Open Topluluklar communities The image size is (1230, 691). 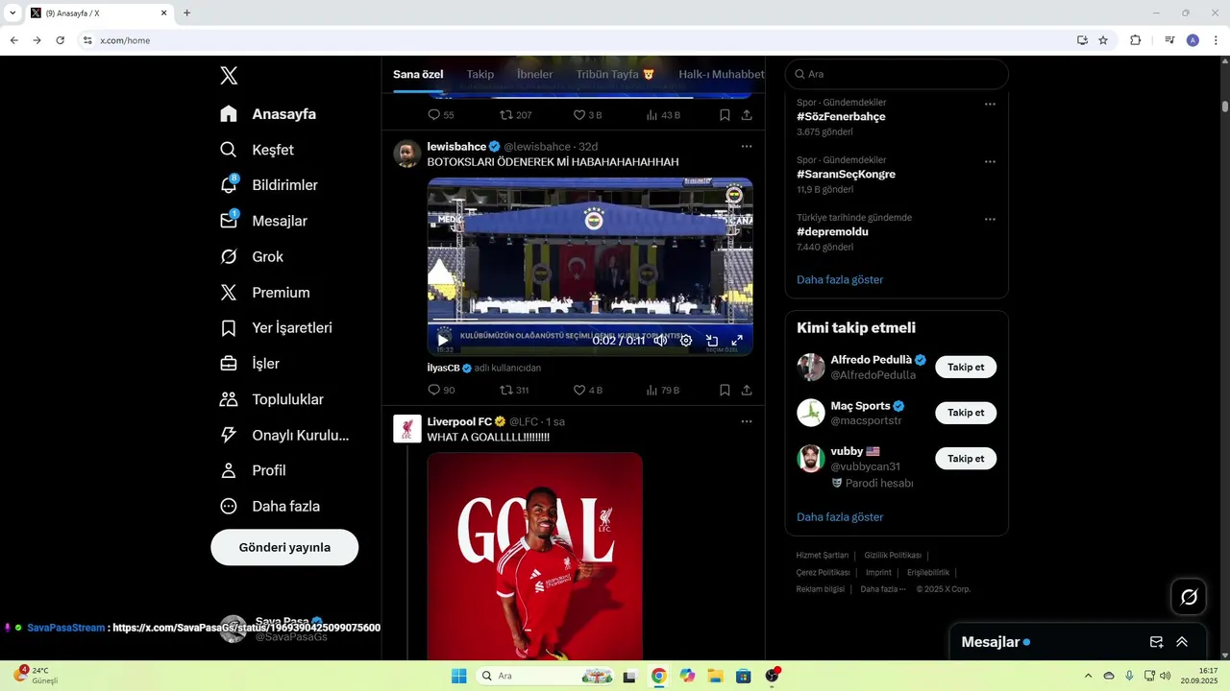(271, 399)
